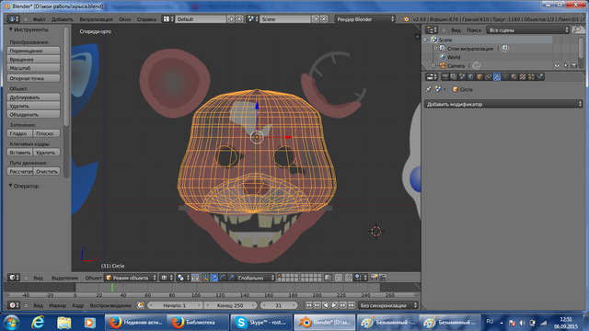
Task: Click the Circle object cube icon
Action: tap(456, 89)
